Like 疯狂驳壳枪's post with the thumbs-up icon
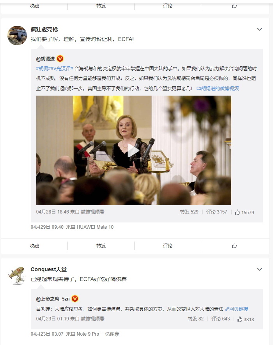The width and height of the screenshot is (273, 345). click(234, 245)
